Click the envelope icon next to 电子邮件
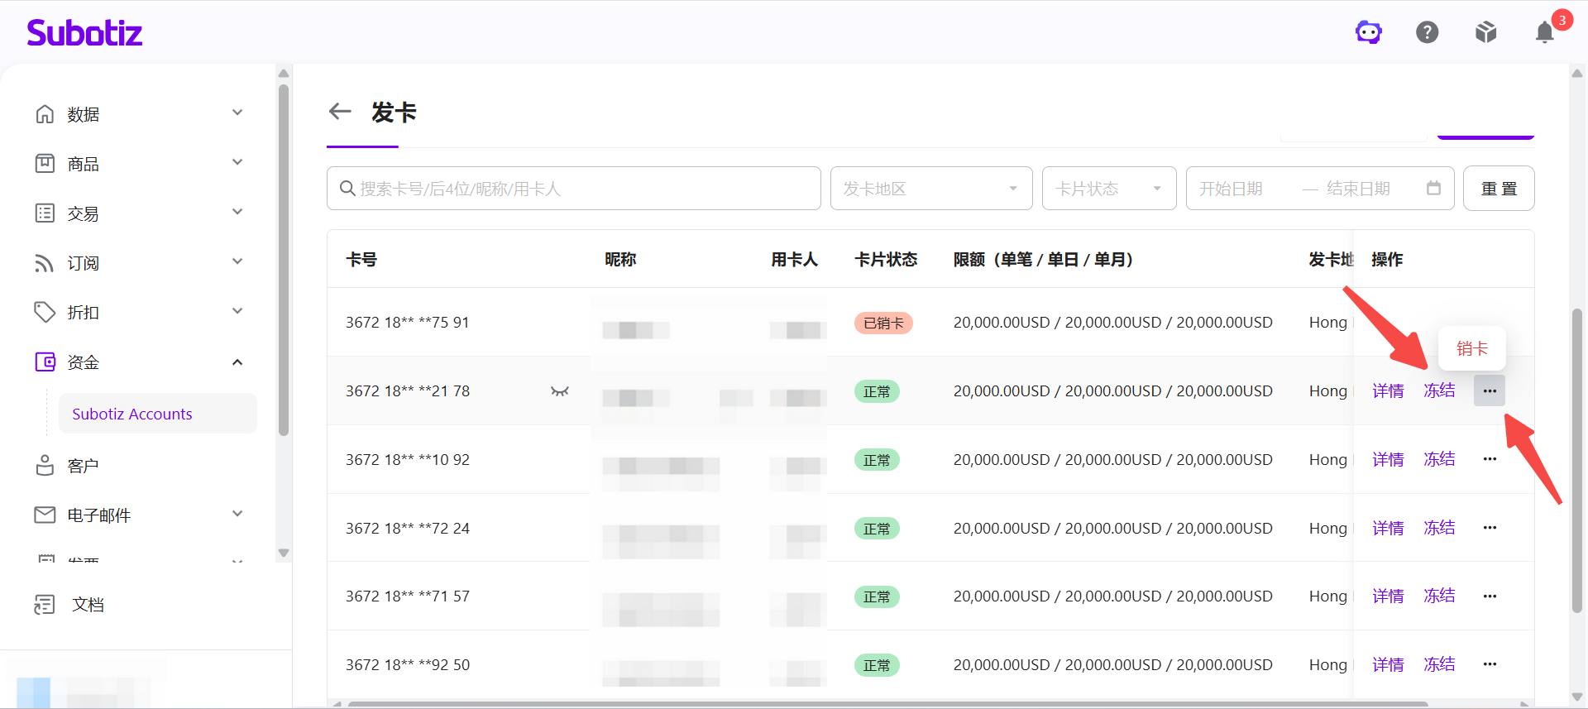This screenshot has width=1588, height=709. [x=45, y=515]
